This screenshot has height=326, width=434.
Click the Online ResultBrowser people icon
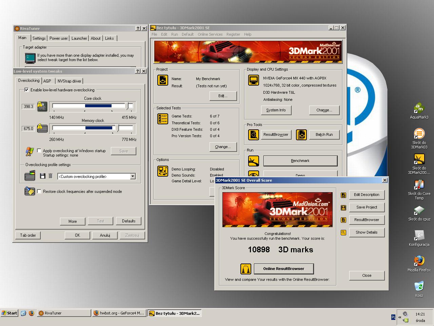(246, 269)
